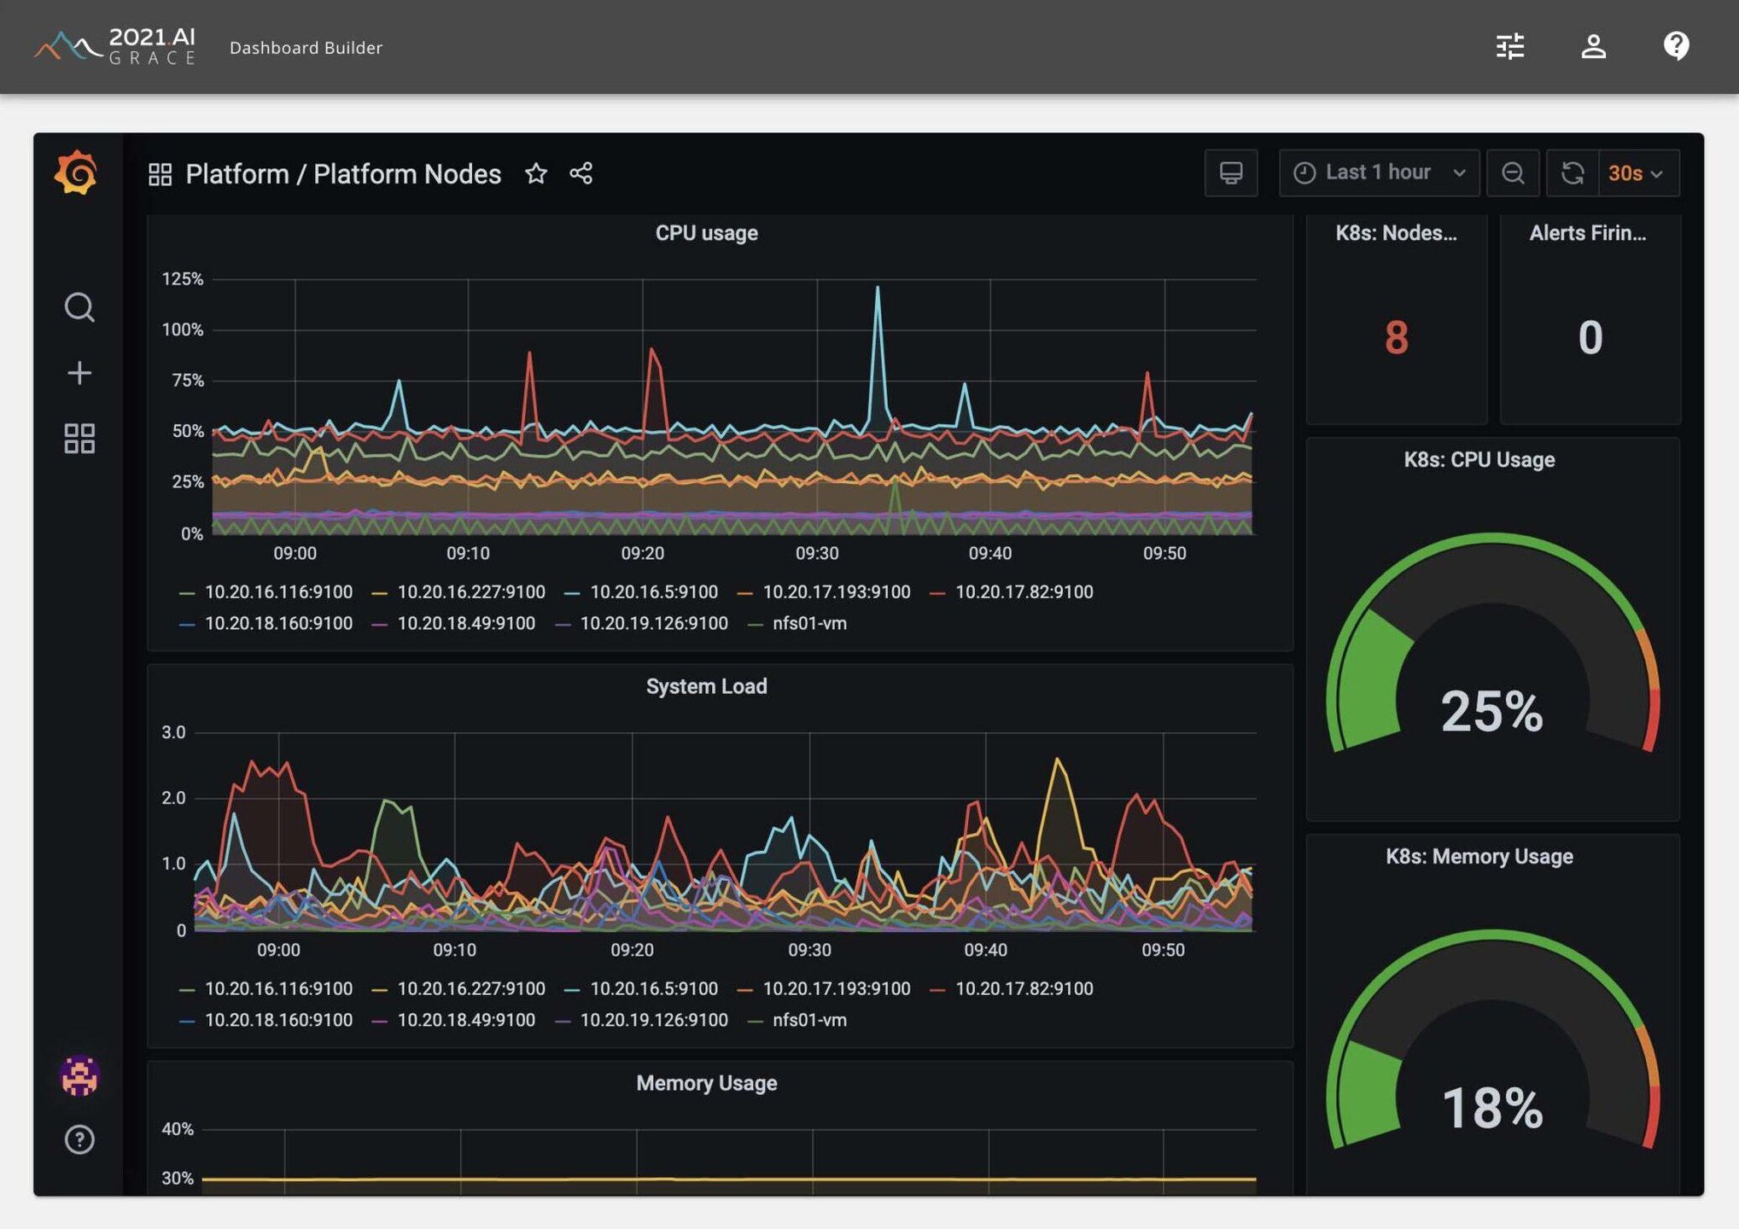Open the search dashboards icon
Image resolution: width=1739 pixels, height=1229 pixels.
[79, 307]
